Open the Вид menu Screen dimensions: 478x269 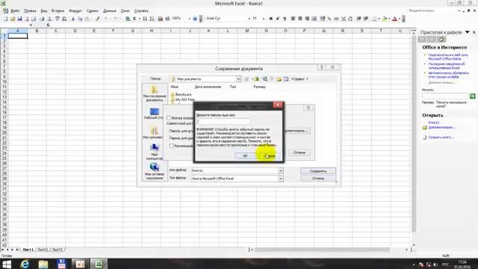pyautogui.click(x=44, y=10)
